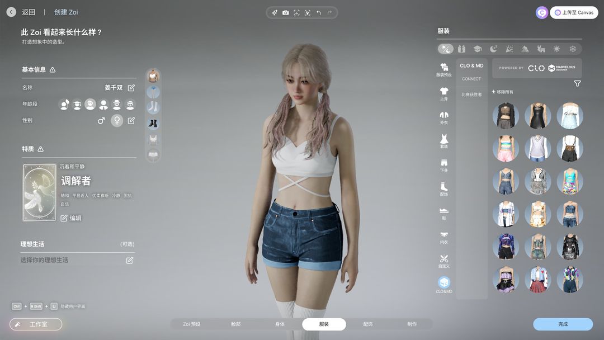
Task: Select the middle-aged hat age stage
Action: [x=117, y=105]
